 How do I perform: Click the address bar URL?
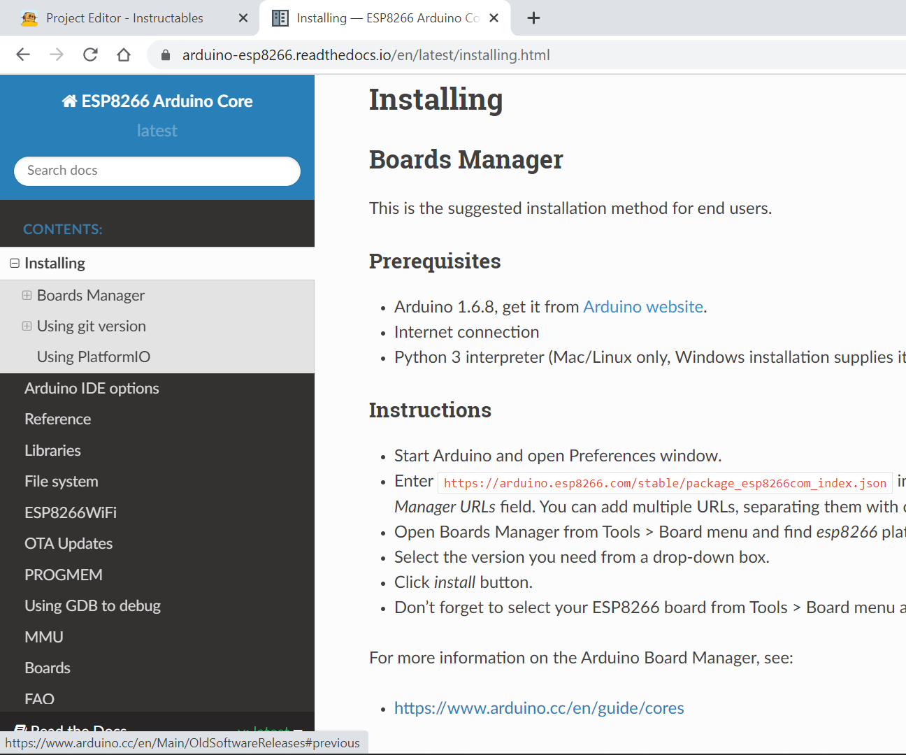(x=366, y=55)
